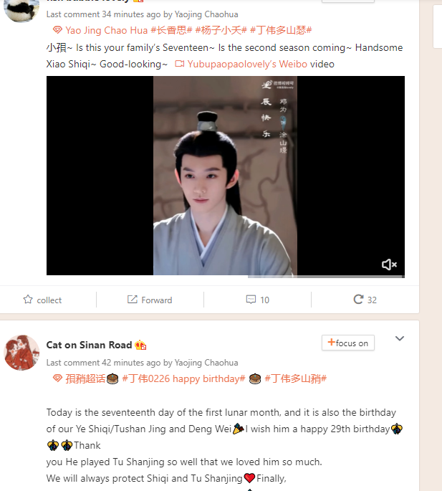Click the like icon showing 32

358,300
